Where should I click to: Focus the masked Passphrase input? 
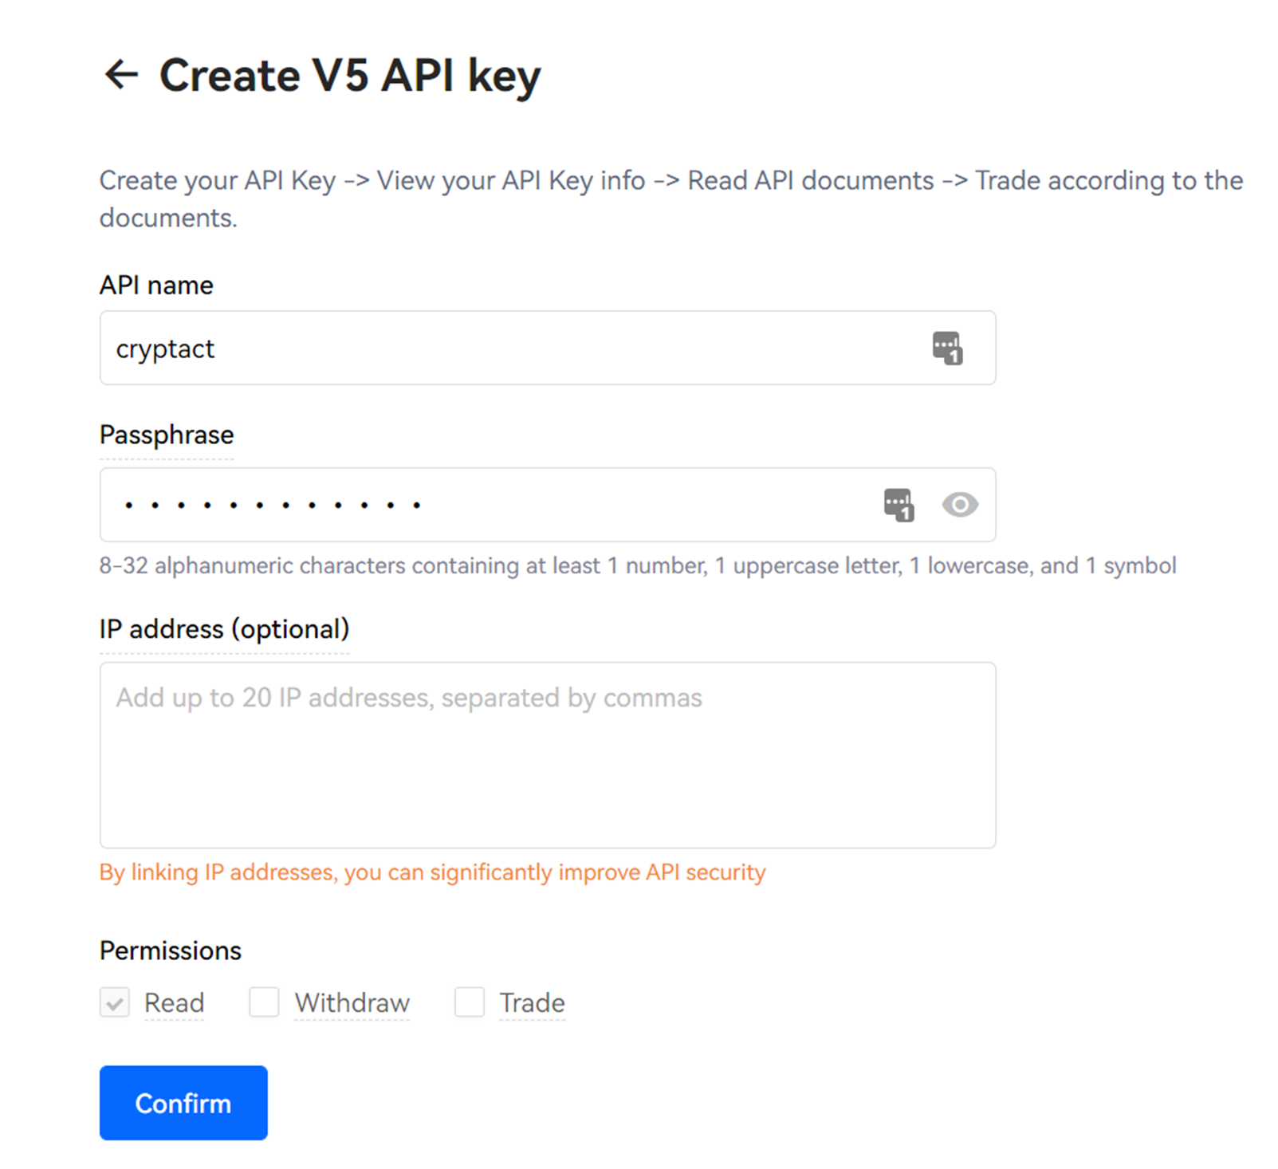tap(478, 504)
